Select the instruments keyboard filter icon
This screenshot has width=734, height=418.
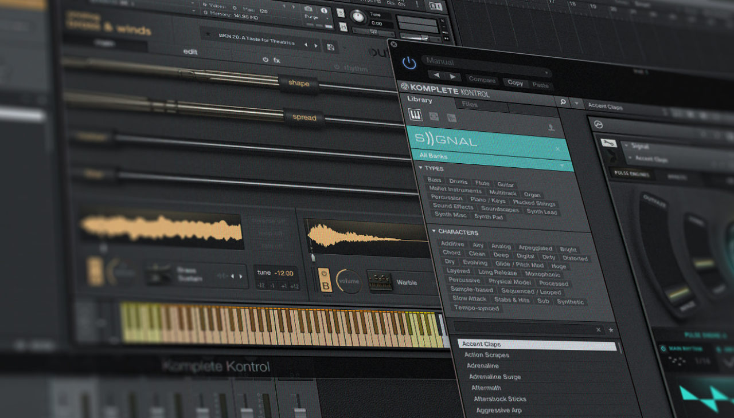415,116
